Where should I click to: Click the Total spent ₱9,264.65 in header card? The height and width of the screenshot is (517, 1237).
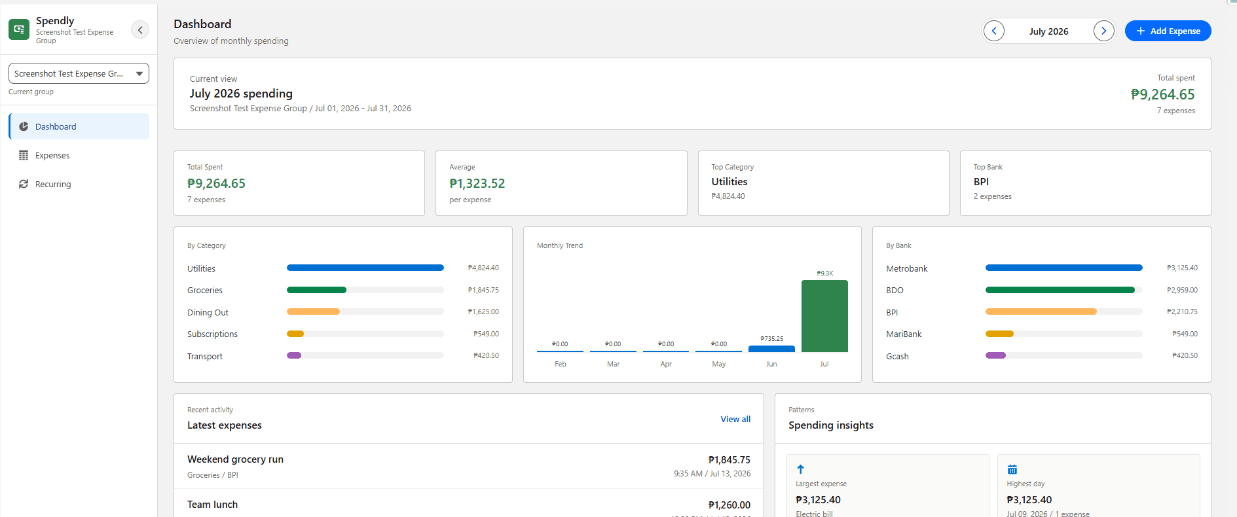tap(1163, 94)
